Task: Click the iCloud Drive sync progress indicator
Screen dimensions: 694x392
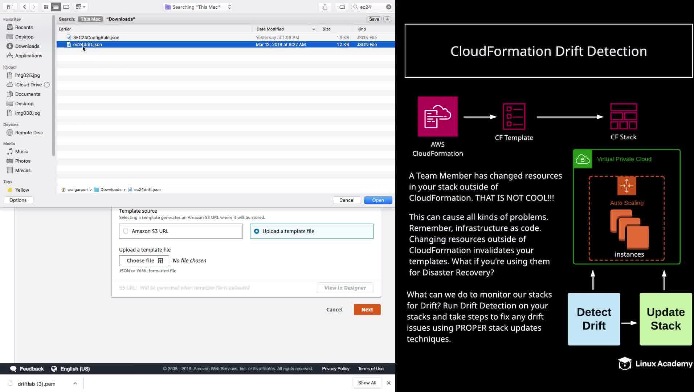Action: 47,85
